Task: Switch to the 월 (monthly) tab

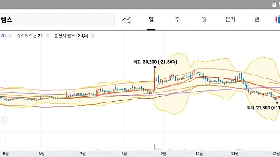Action: click(204, 19)
